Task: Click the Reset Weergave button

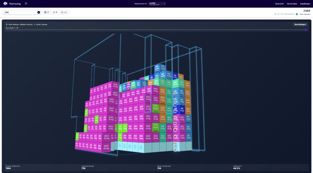Action: pos(300,24)
